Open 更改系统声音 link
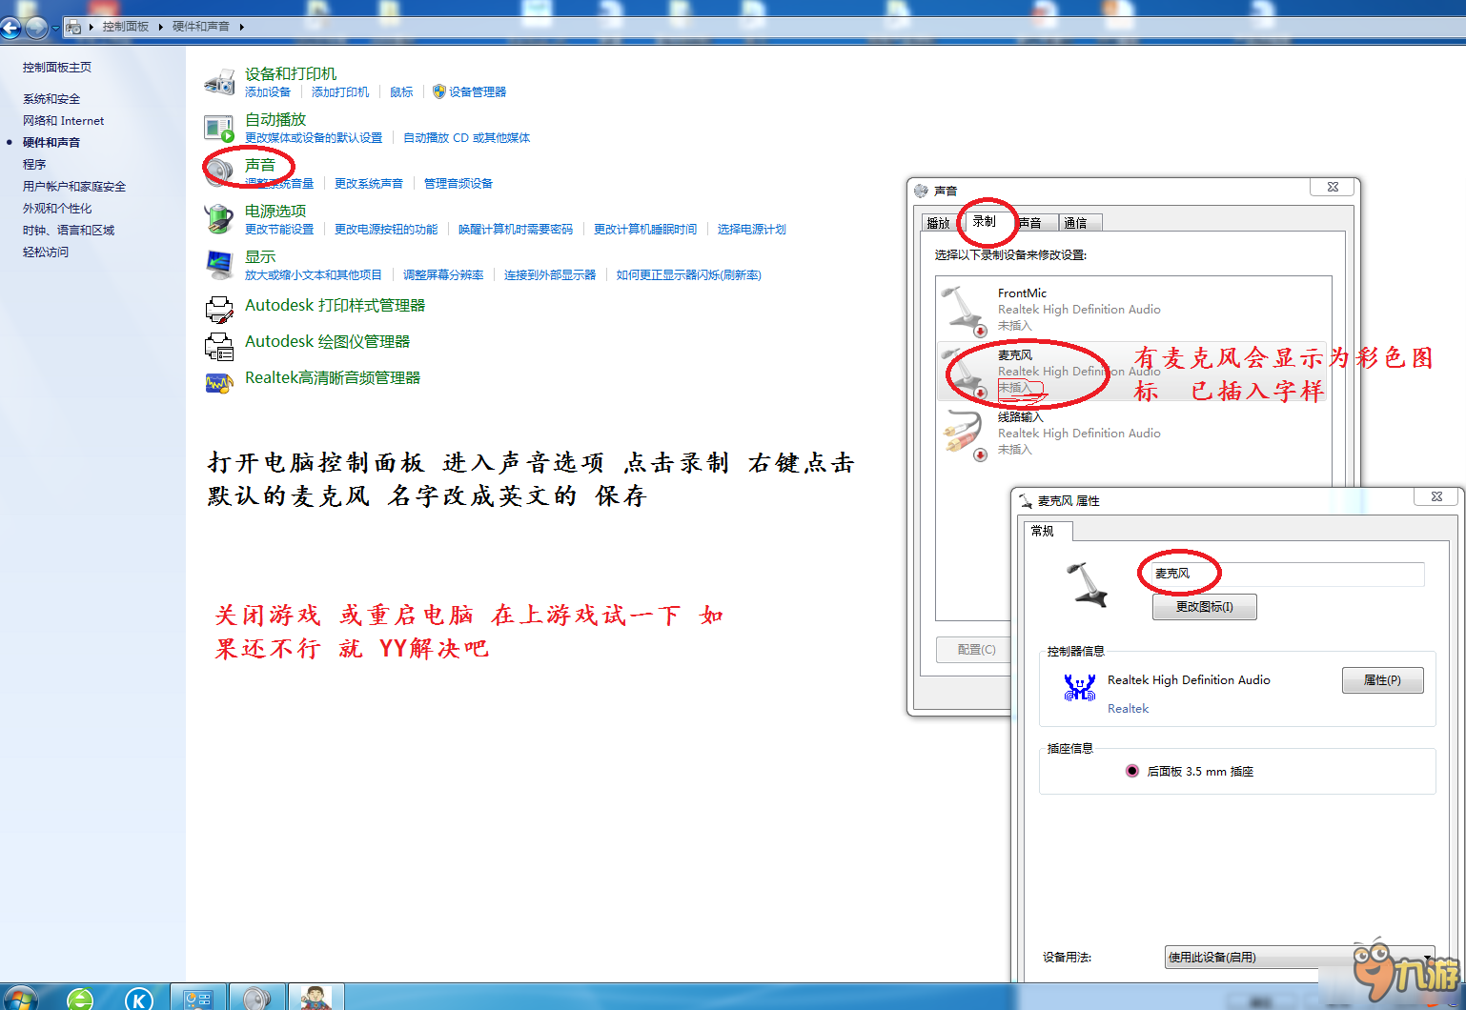The image size is (1466, 1010). coord(369,184)
